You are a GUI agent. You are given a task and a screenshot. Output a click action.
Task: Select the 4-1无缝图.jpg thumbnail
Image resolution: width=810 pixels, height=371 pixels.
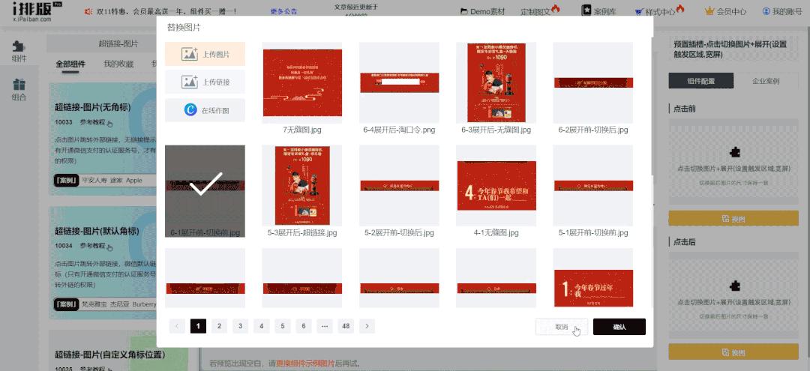(496, 186)
